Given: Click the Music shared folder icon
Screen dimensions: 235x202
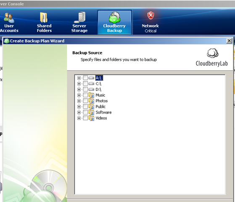Looking at the screenshot, I should pos(91,95).
